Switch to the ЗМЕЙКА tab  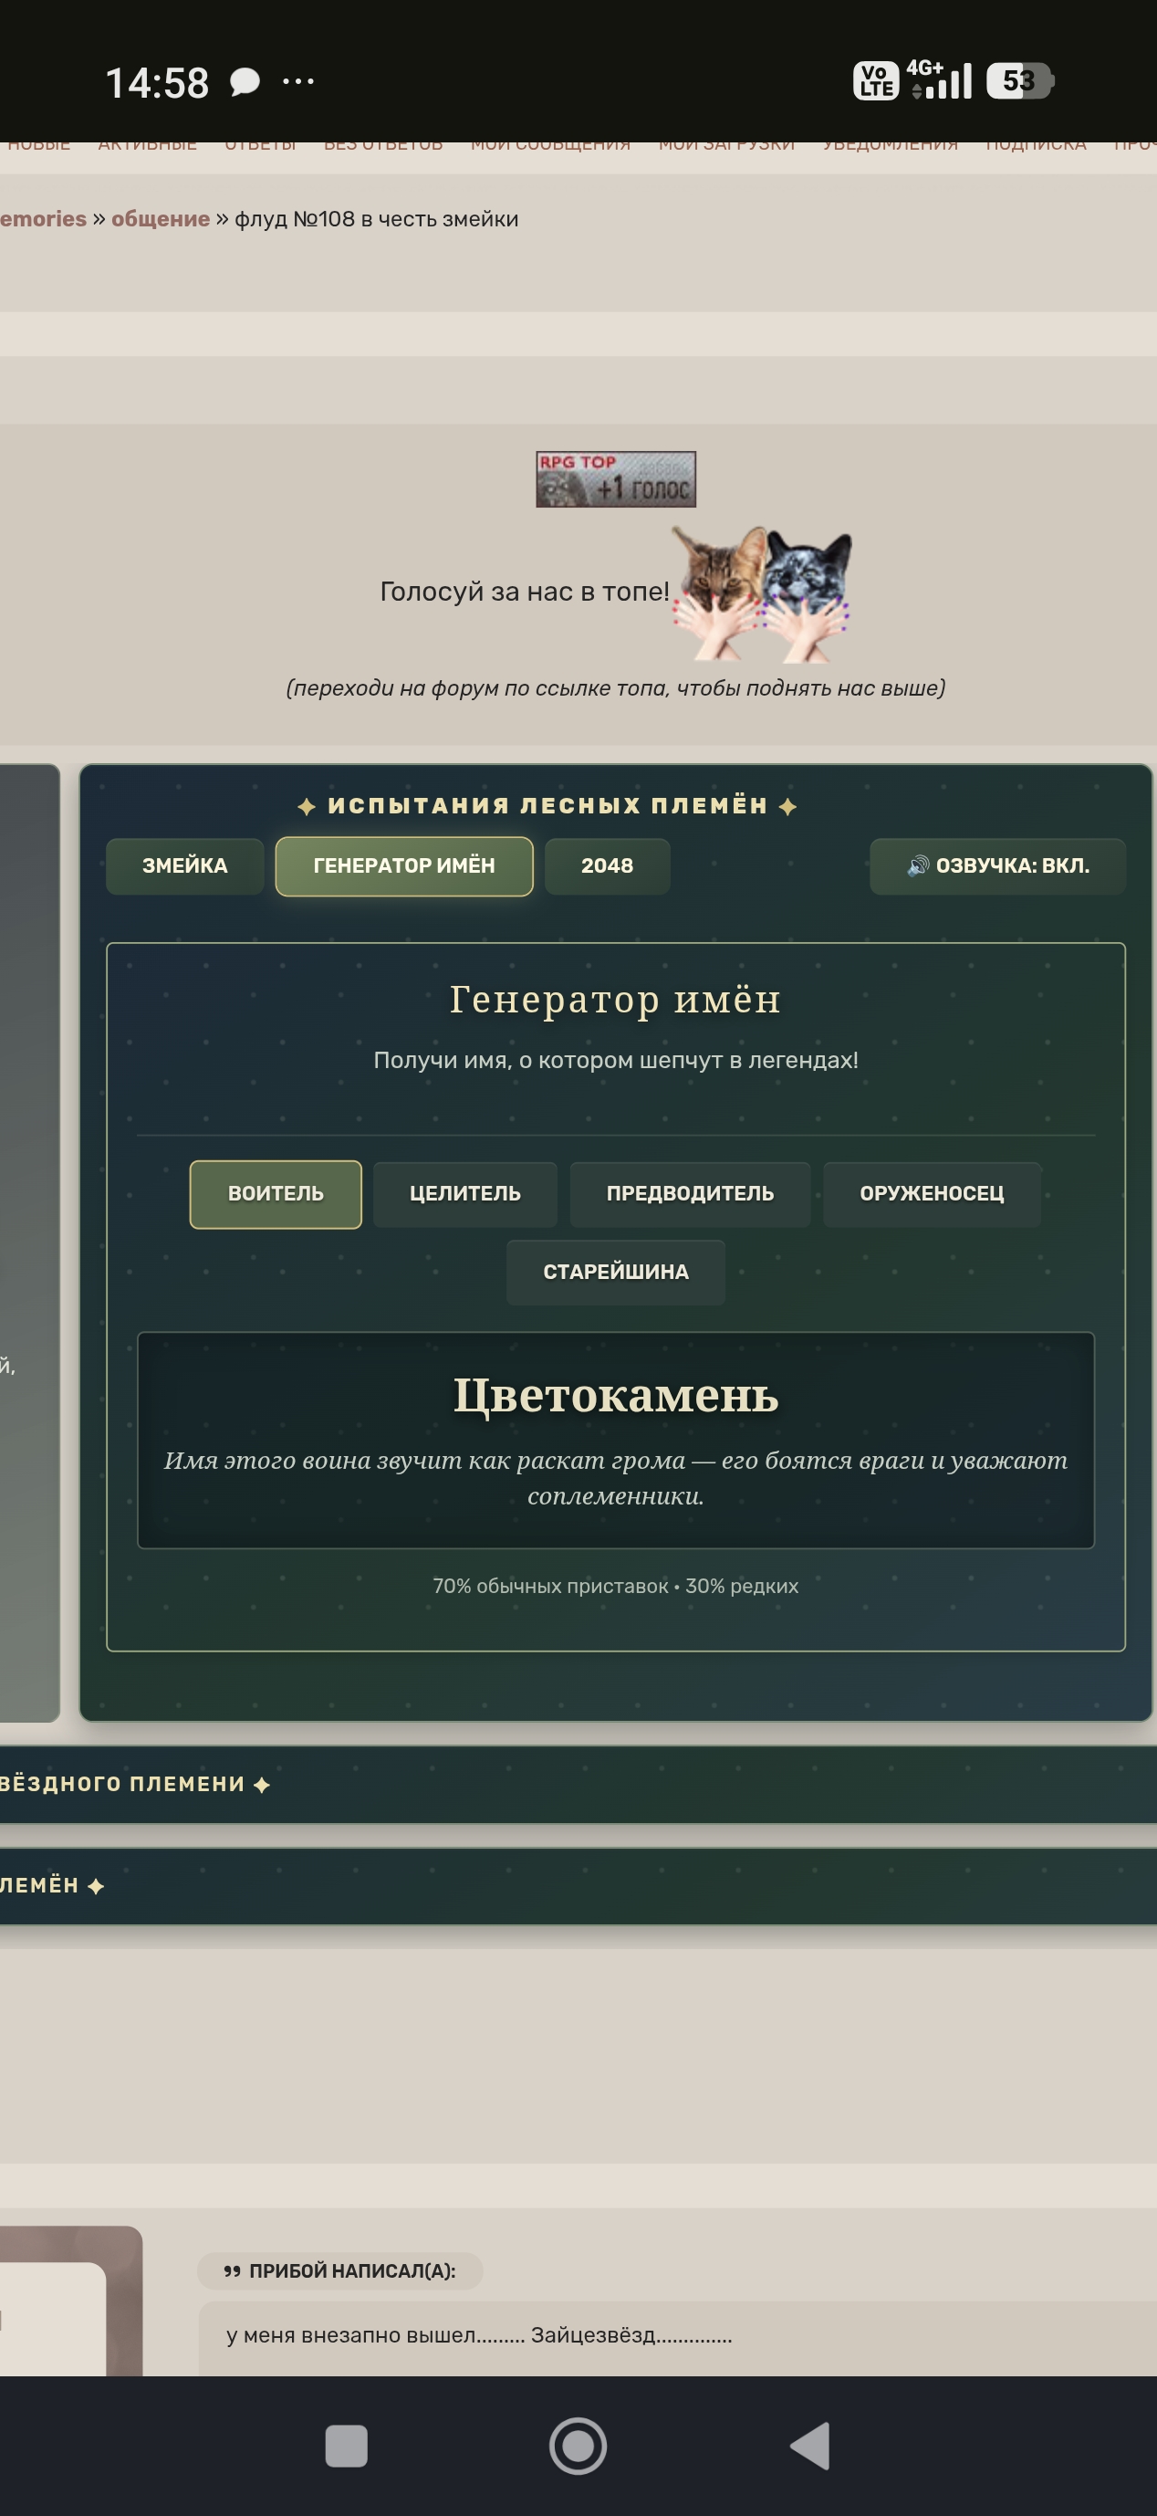click(x=184, y=865)
